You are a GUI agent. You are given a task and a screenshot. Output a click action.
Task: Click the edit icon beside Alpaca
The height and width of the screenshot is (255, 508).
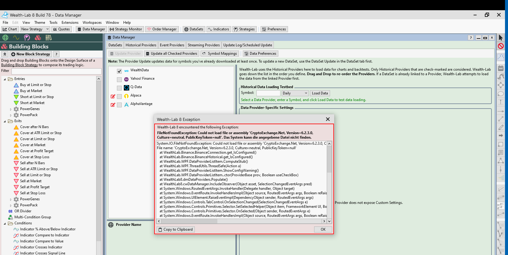click(113, 96)
